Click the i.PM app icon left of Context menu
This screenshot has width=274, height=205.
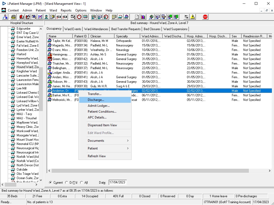click(x=4, y=10)
